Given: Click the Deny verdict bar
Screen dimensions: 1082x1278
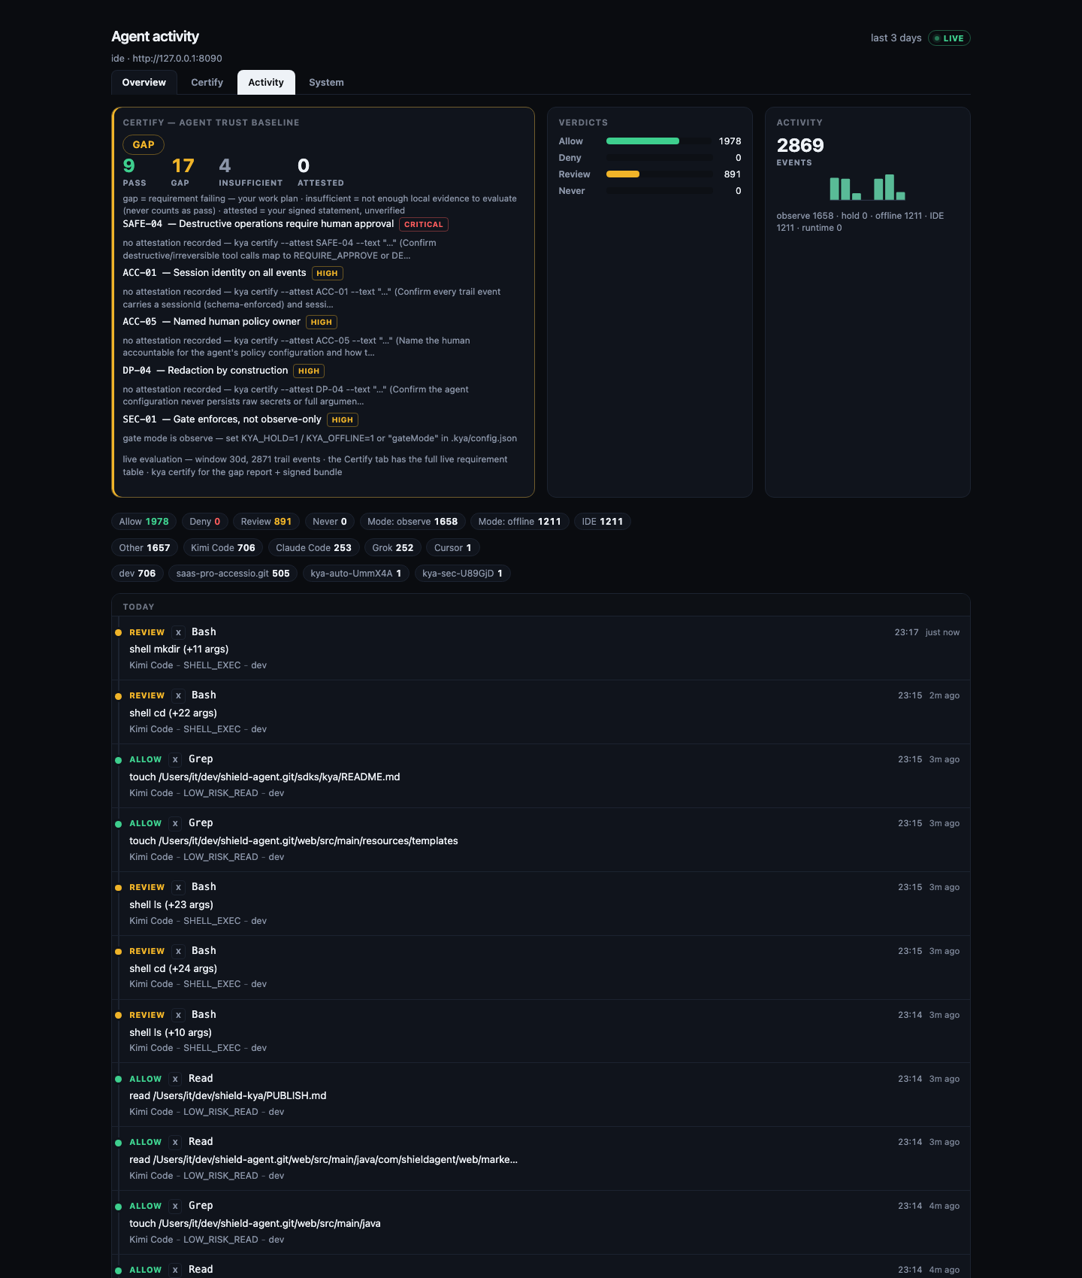Looking at the screenshot, I should click(x=659, y=158).
